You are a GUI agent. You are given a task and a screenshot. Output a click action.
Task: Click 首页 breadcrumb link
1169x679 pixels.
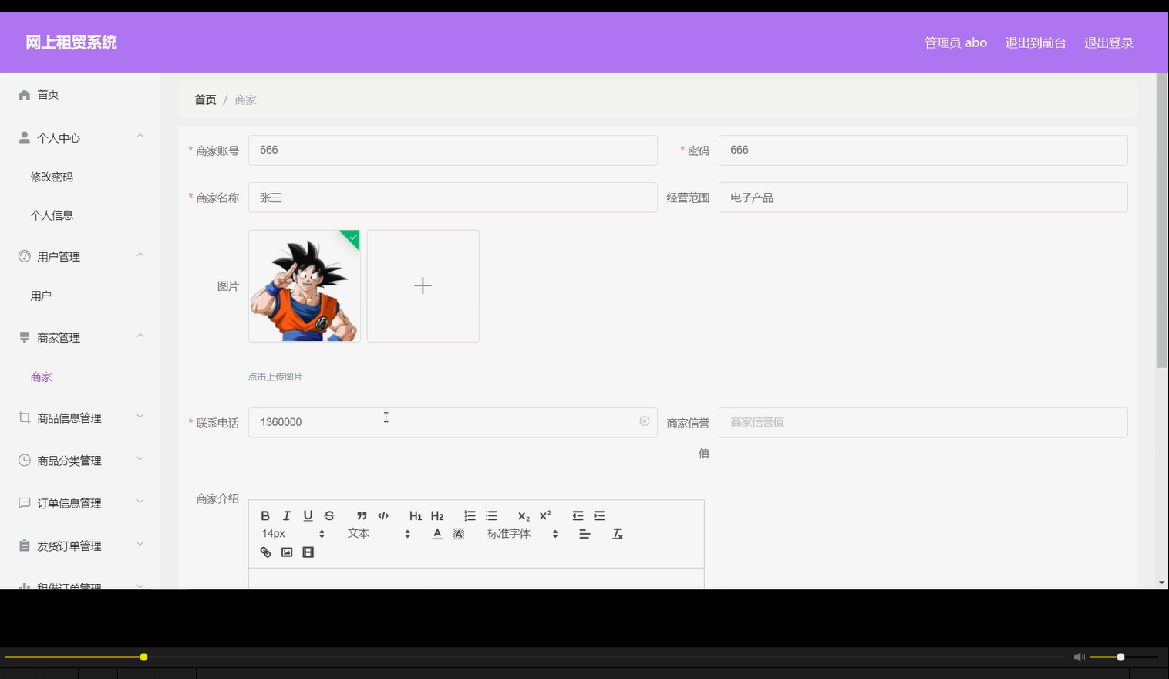(x=204, y=100)
